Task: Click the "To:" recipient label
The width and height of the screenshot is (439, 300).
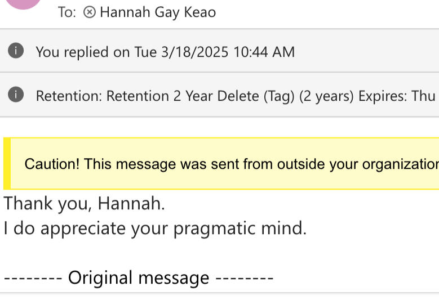Action: click(x=67, y=12)
